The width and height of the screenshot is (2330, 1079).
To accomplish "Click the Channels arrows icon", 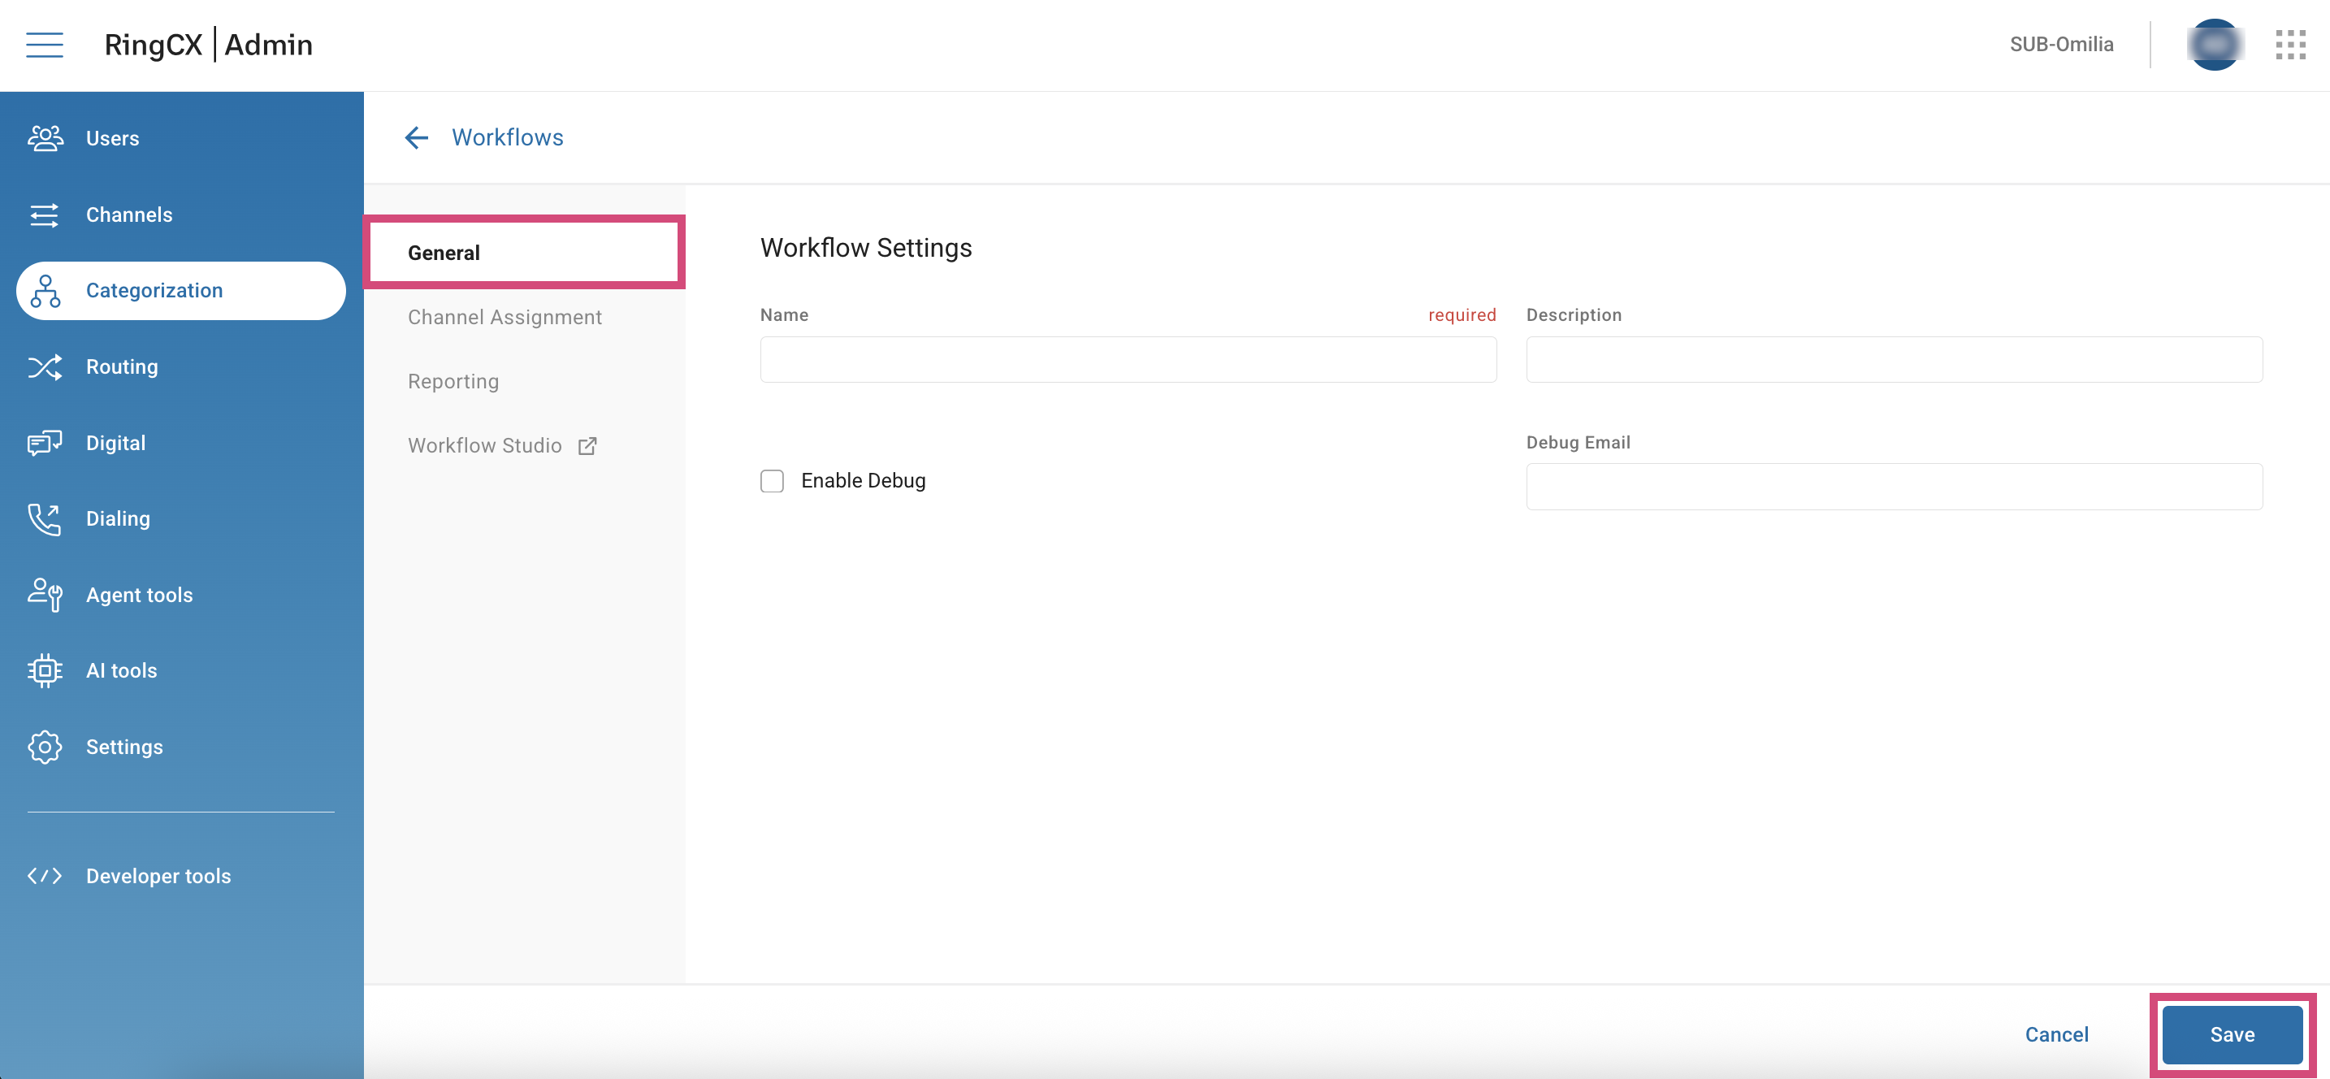I will coord(45,215).
